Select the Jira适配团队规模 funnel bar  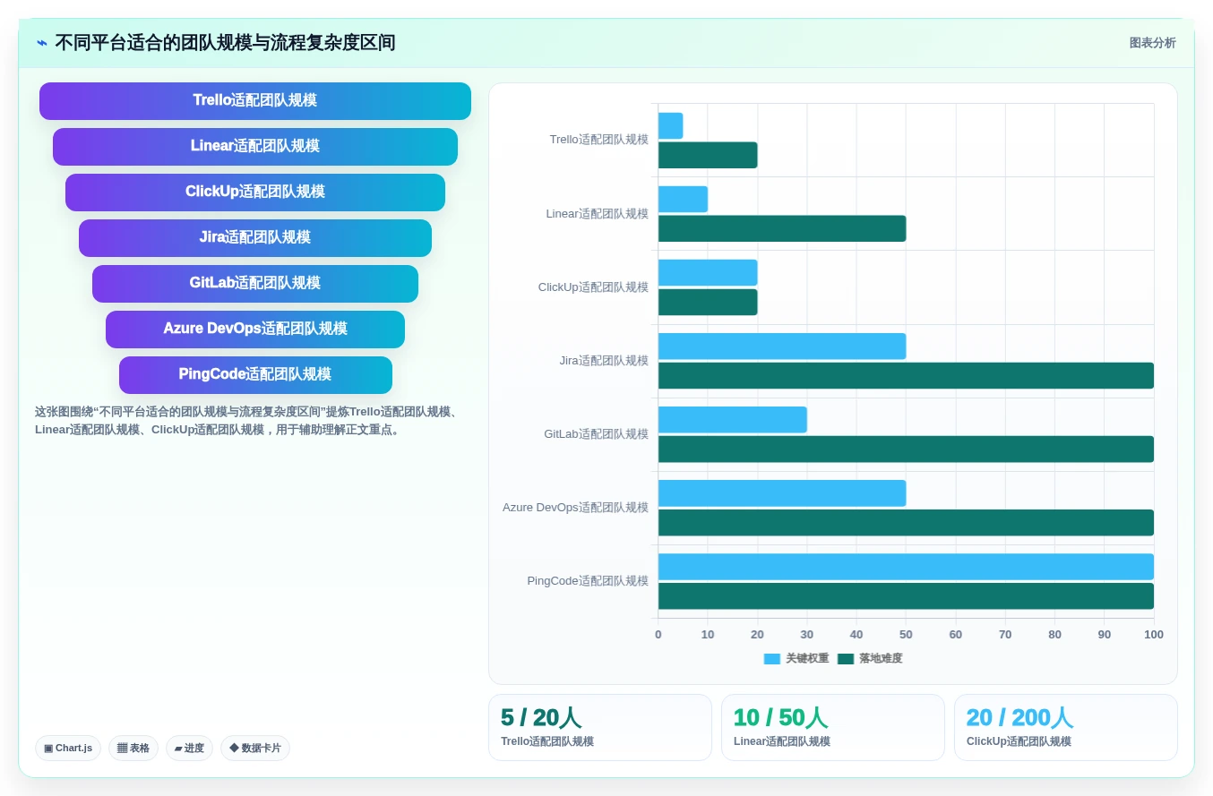[x=255, y=238]
